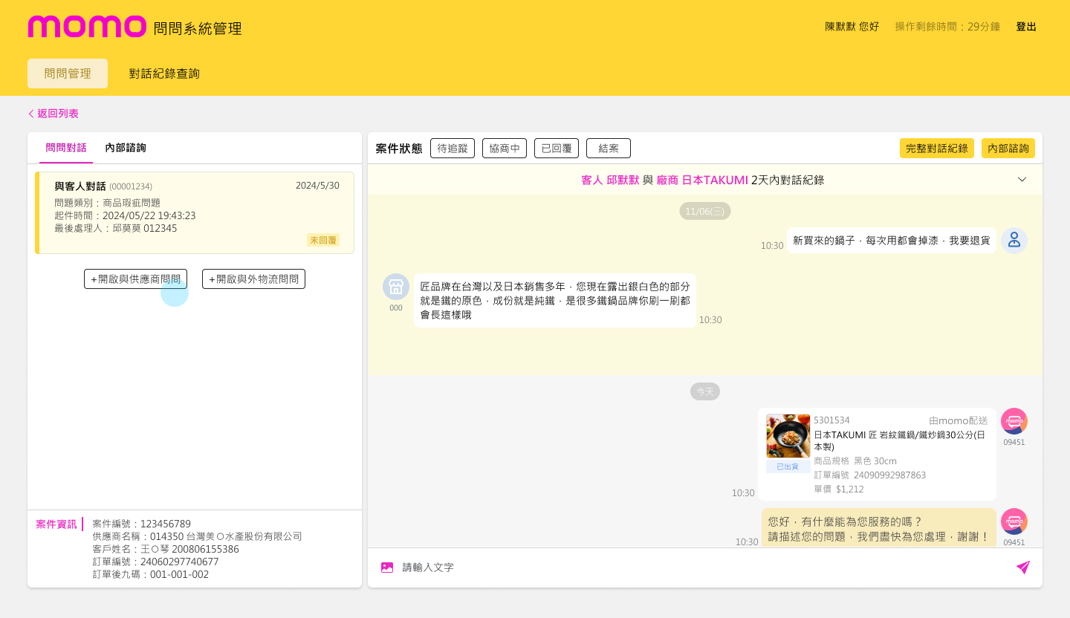The image size is (1070, 618).
Task: Click the customer avatar icon beside refund message
Action: point(1014,241)
